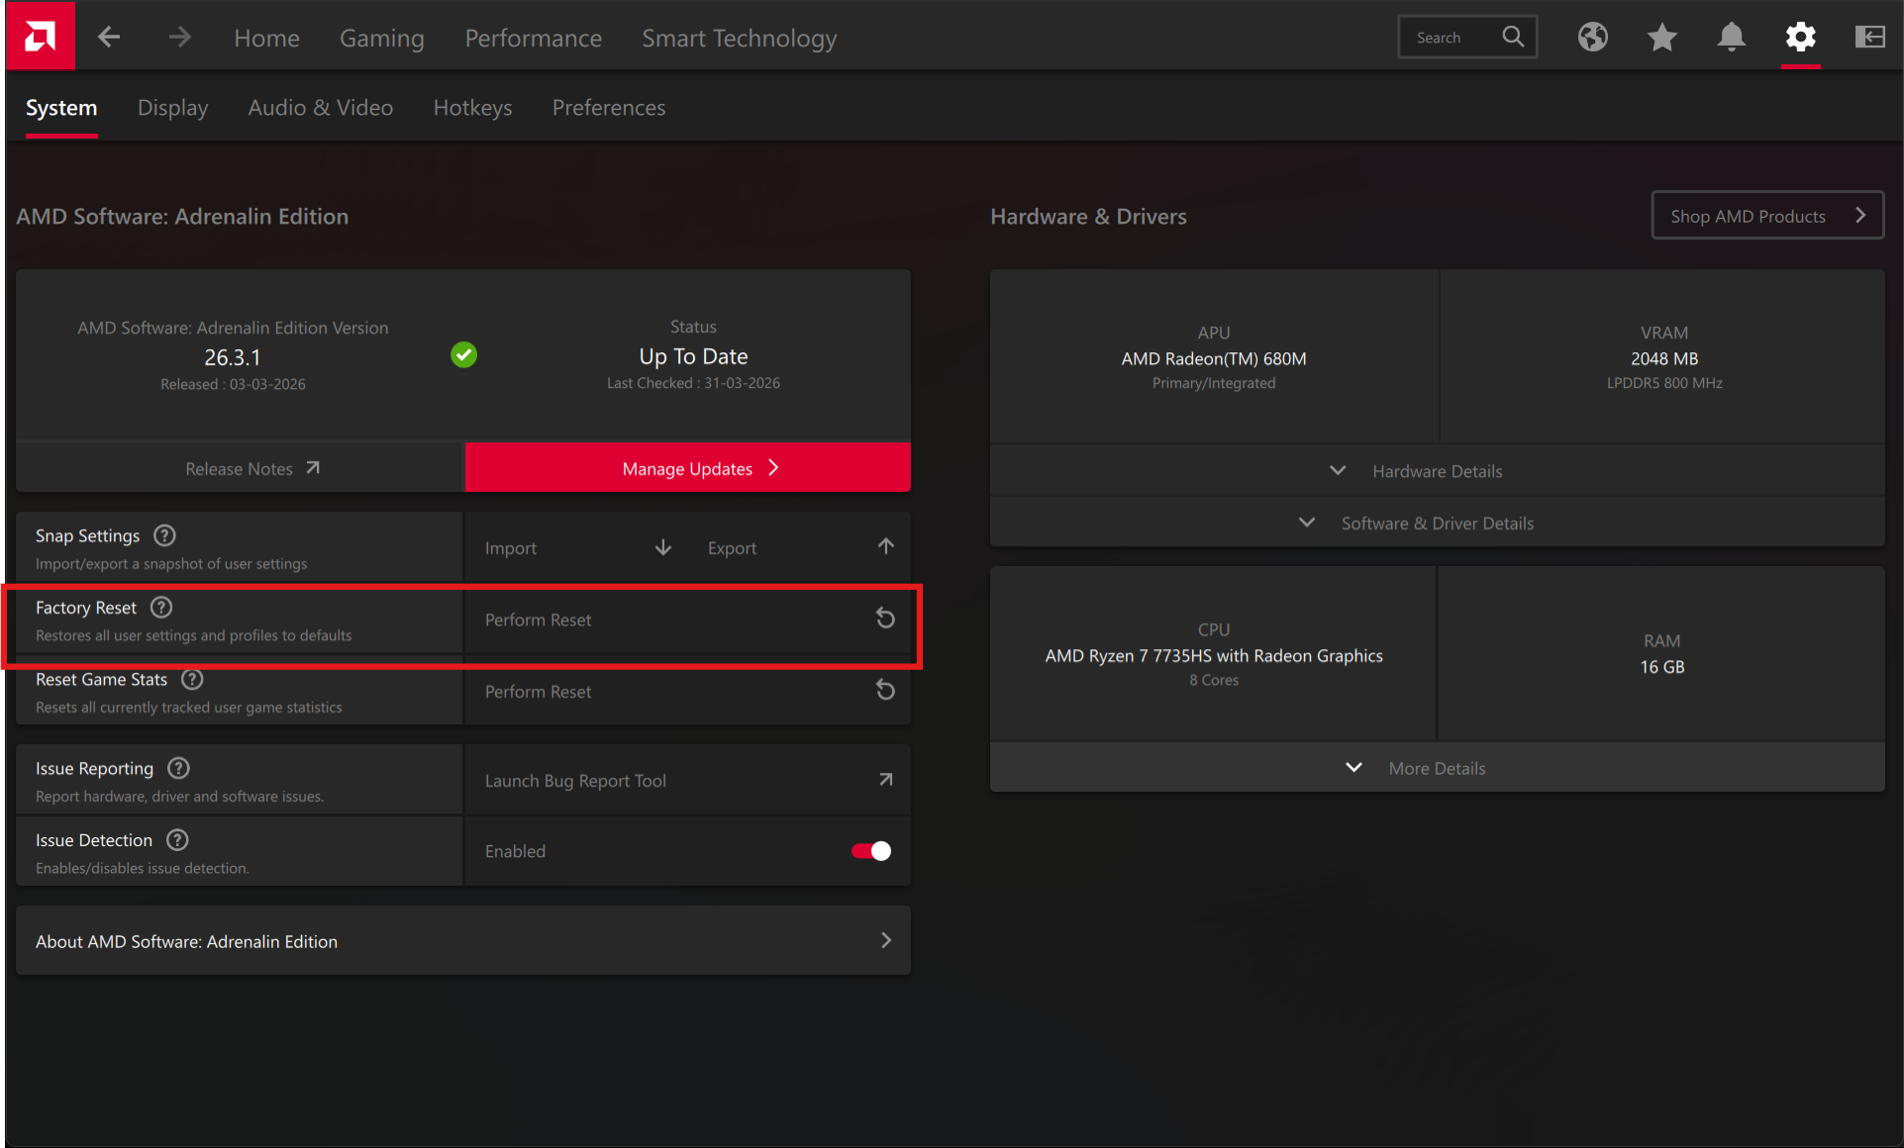This screenshot has height=1148, width=1904.
Task: Click Launch Bug Report Tool arrow icon
Action: point(886,780)
